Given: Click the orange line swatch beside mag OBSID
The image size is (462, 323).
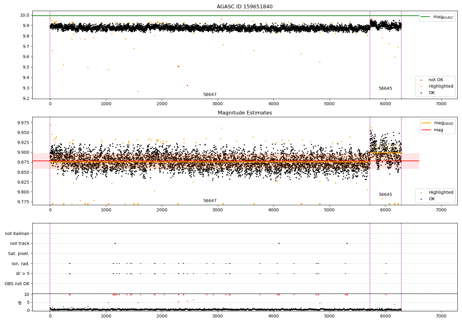Looking at the screenshot, I should pyautogui.click(x=426, y=123).
